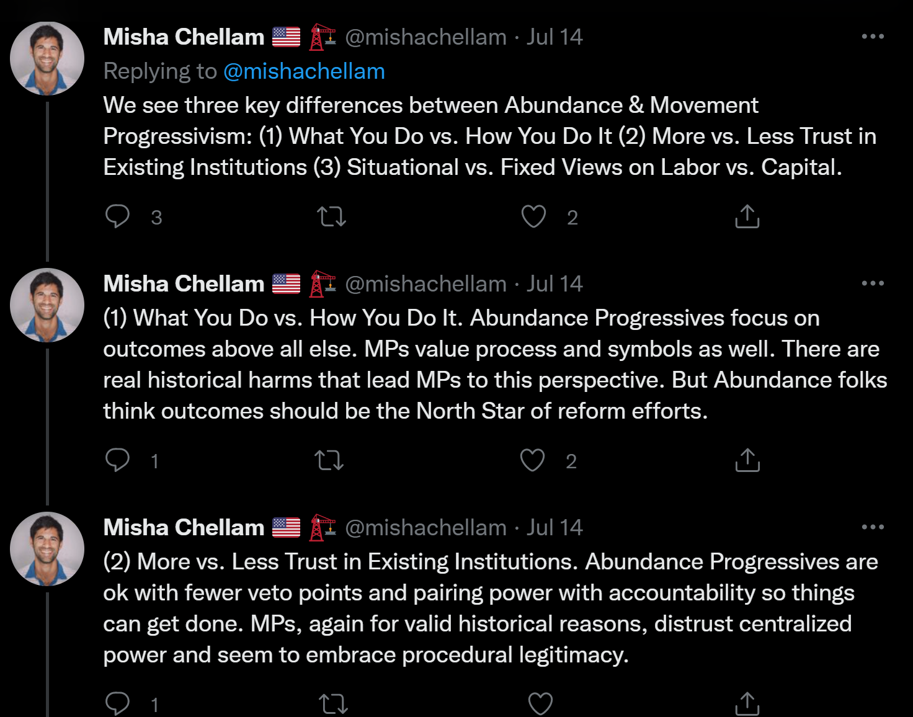Image resolution: width=913 pixels, height=717 pixels.
Task: Click the avatar on the first tweet
Action: pos(47,58)
